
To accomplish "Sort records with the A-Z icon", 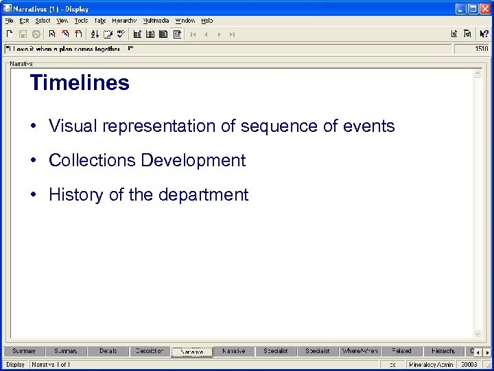I will [x=95, y=34].
